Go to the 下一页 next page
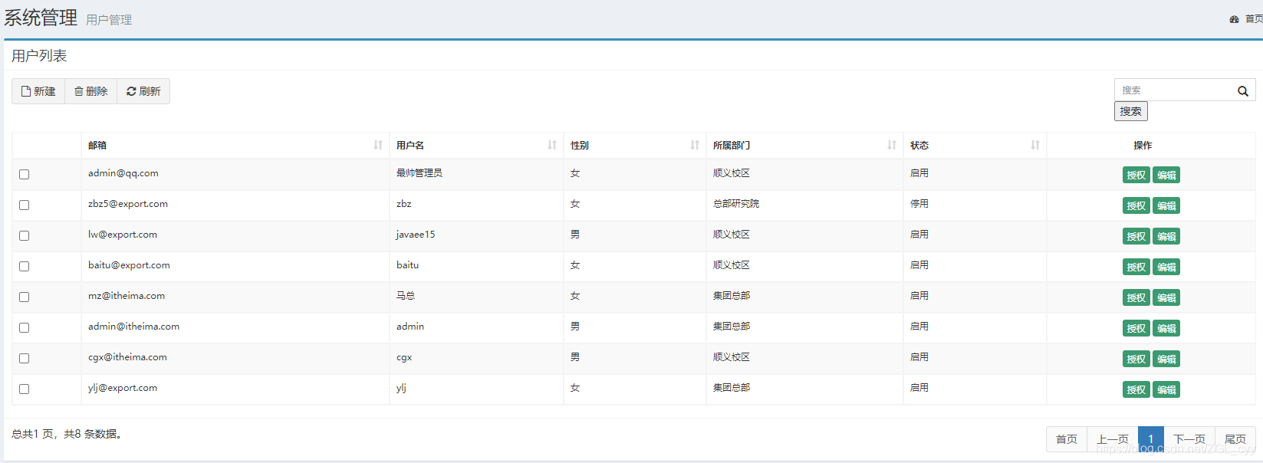 [x=1189, y=439]
